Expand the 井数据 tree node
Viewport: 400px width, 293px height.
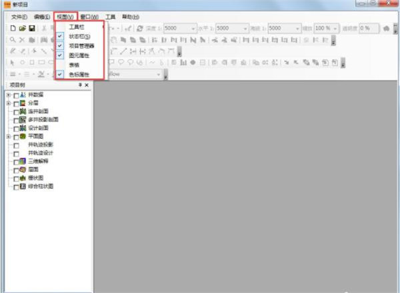pyautogui.click(x=8, y=95)
